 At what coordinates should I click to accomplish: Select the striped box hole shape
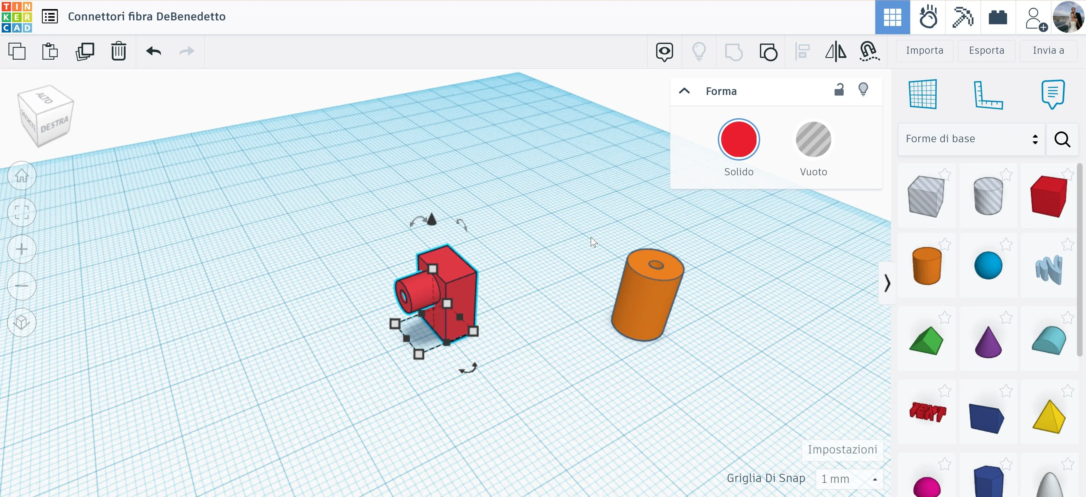(926, 196)
